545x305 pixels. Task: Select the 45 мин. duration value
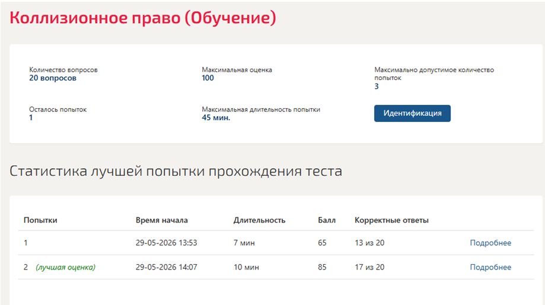216,118
